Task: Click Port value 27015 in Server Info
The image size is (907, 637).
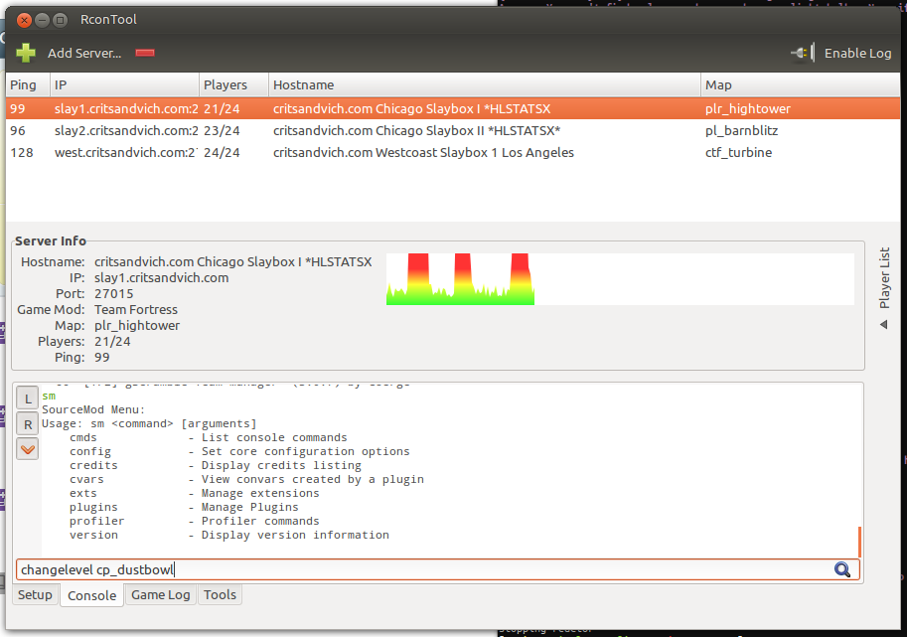Action: 113,294
